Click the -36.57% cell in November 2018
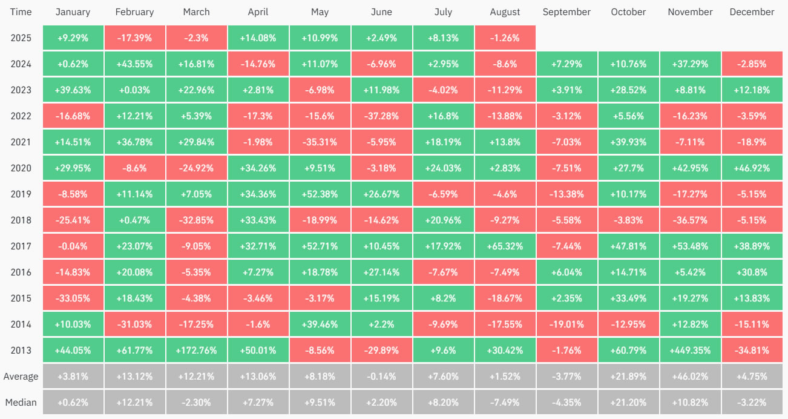This screenshot has width=788, height=419. (690, 220)
